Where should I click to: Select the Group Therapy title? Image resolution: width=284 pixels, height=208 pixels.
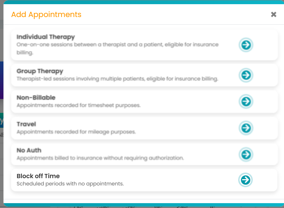pos(40,71)
